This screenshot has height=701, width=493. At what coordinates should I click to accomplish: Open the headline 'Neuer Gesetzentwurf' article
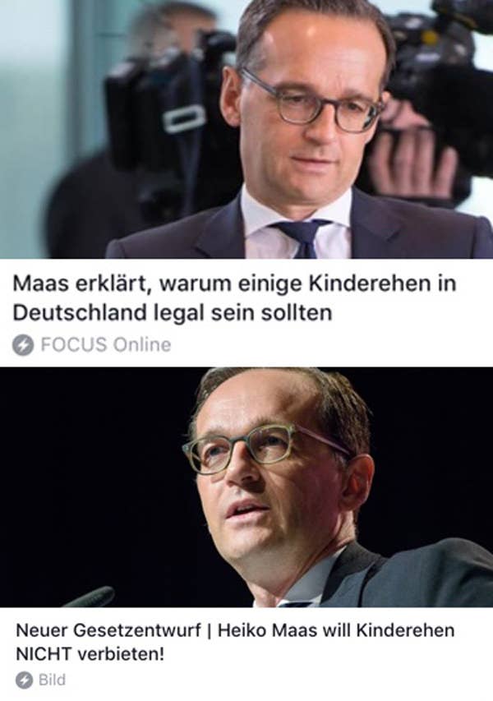235,643
